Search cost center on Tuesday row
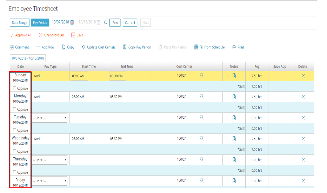 tap(202, 117)
